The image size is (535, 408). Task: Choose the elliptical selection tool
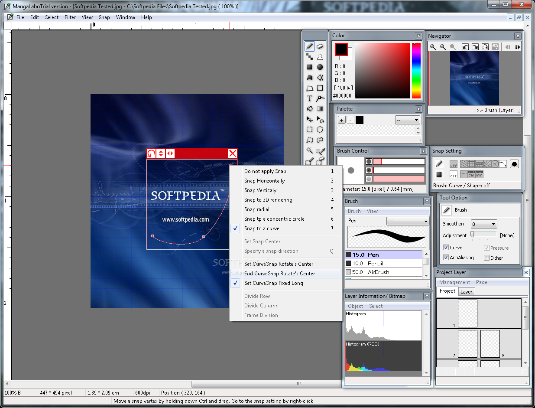click(320, 130)
